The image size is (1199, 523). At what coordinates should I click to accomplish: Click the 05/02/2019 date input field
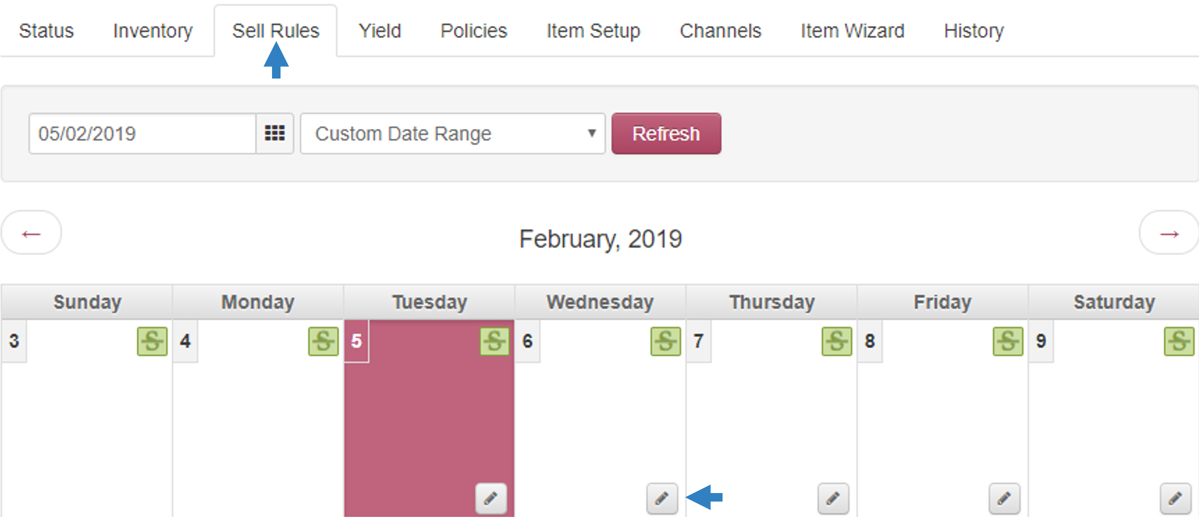coord(142,134)
